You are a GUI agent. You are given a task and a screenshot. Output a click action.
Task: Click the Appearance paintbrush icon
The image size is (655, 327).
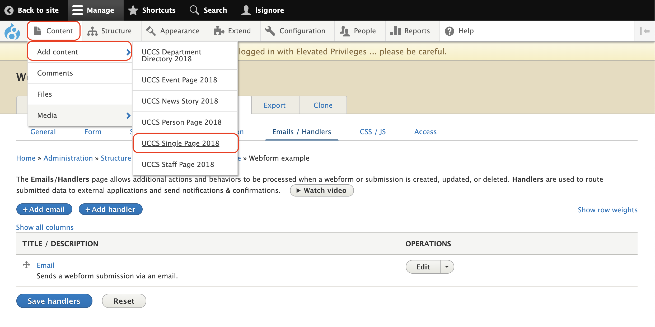[151, 31]
